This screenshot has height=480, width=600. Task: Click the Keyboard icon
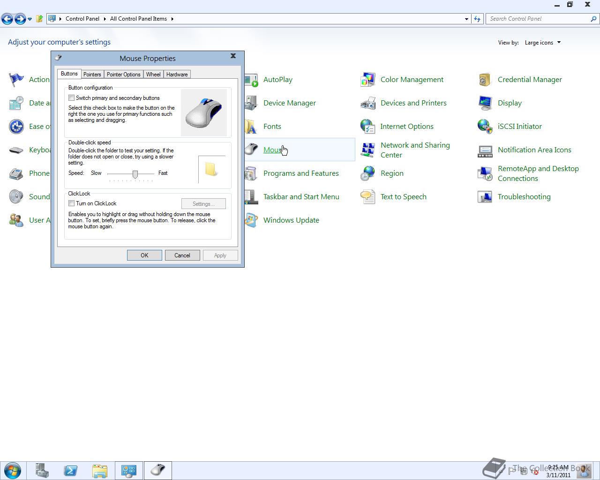coord(16,150)
